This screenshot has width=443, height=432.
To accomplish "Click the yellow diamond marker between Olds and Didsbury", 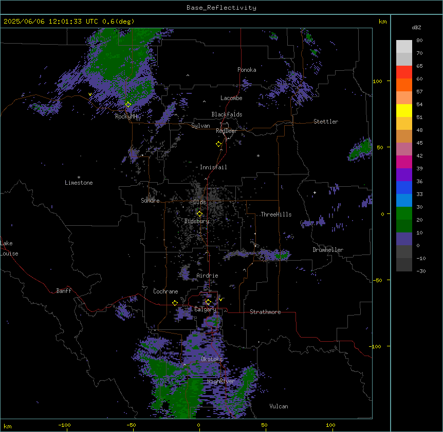I will coord(199,214).
